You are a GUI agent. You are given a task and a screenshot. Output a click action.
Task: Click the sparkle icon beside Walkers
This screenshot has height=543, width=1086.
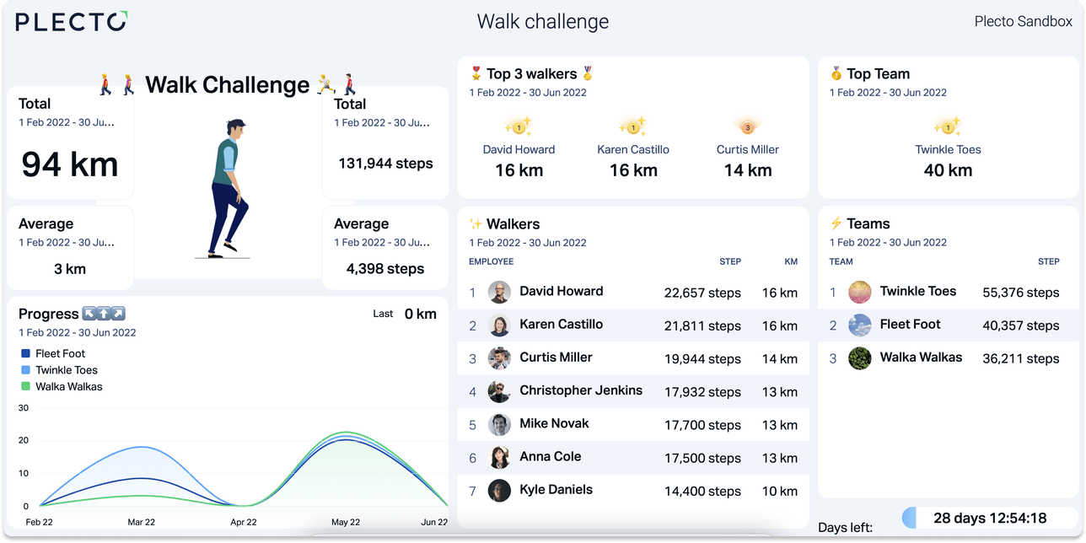pyautogui.click(x=476, y=223)
